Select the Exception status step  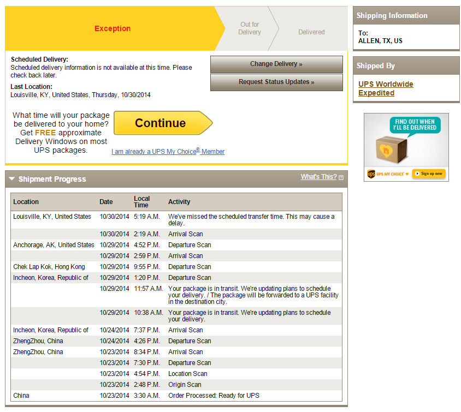point(113,28)
